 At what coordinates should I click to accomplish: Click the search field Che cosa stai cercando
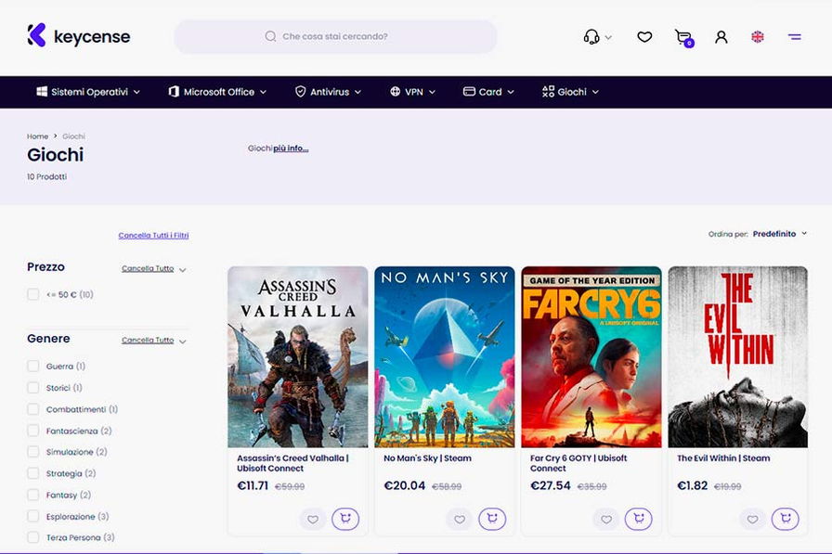(335, 37)
